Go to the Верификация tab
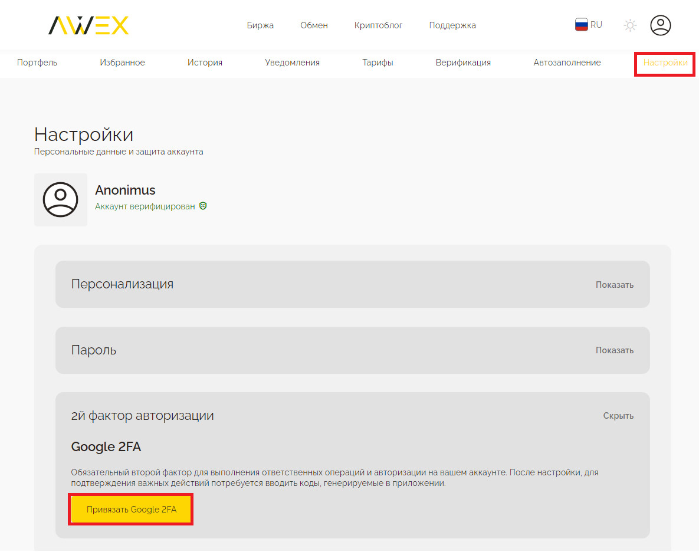Image resolution: width=699 pixels, height=552 pixels. tap(463, 63)
